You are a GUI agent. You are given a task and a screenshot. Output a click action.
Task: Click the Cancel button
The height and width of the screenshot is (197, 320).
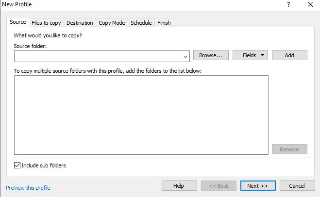[x=297, y=186]
